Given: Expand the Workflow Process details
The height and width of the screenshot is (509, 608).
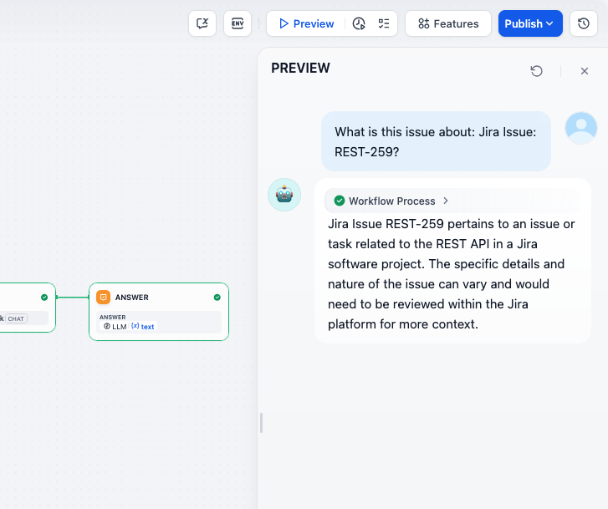Looking at the screenshot, I should tap(391, 201).
